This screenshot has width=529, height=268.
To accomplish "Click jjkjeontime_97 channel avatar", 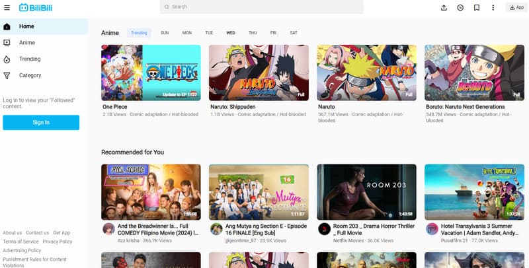I will point(217,229).
